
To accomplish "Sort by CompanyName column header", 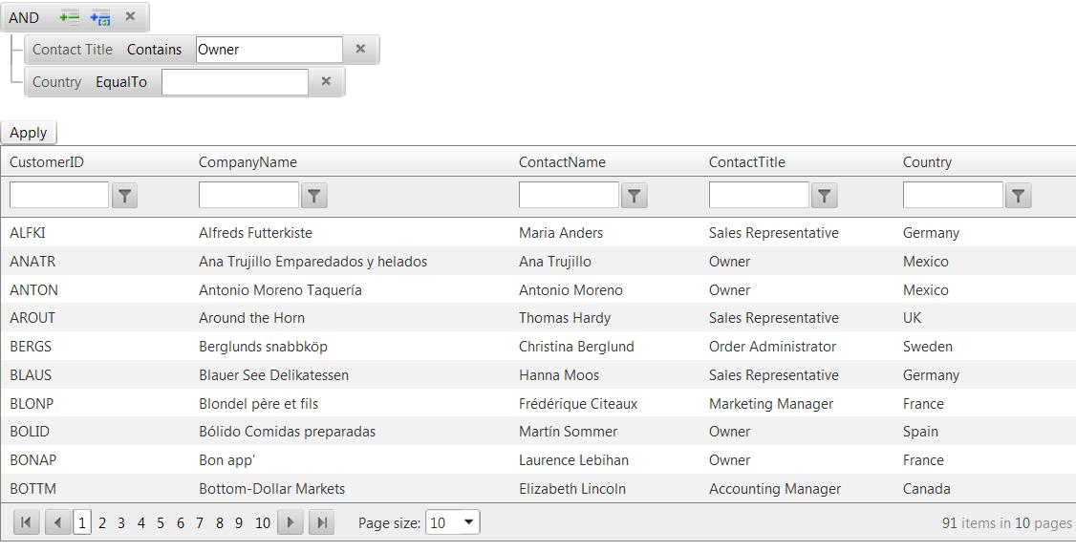I will [x=247, y=162].
